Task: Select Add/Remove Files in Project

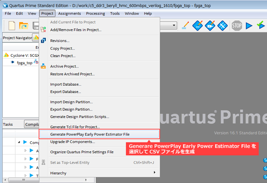Action: 99,30
